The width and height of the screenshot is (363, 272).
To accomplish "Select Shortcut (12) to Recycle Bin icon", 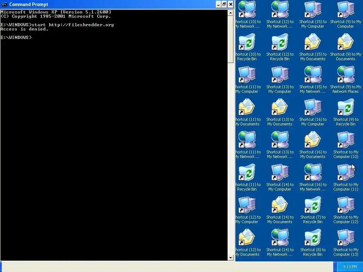I will pos(280,42).
